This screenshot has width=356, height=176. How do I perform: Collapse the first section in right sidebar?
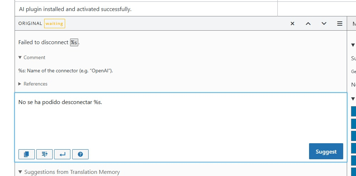tap(353, 45)
